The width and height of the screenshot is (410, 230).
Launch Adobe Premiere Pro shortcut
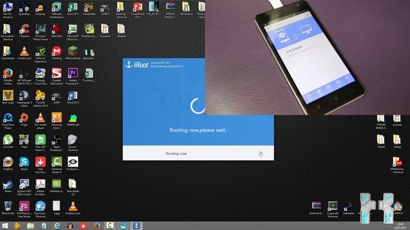coord(72,77)
